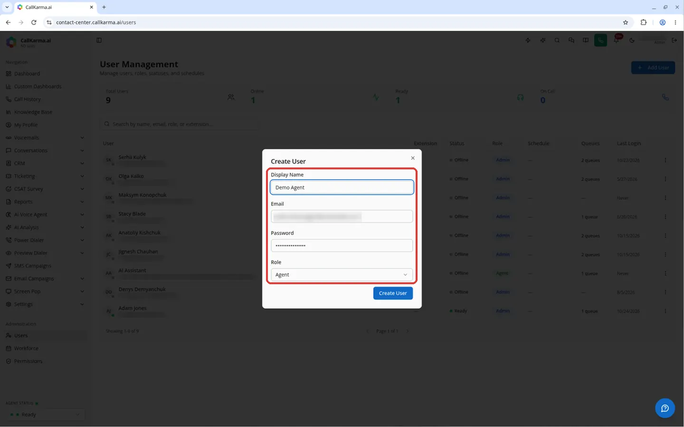The height and width of the screenshot is (427, 684).
Task: Expand the Voicemails section chevron
Action: click(82, 138)
